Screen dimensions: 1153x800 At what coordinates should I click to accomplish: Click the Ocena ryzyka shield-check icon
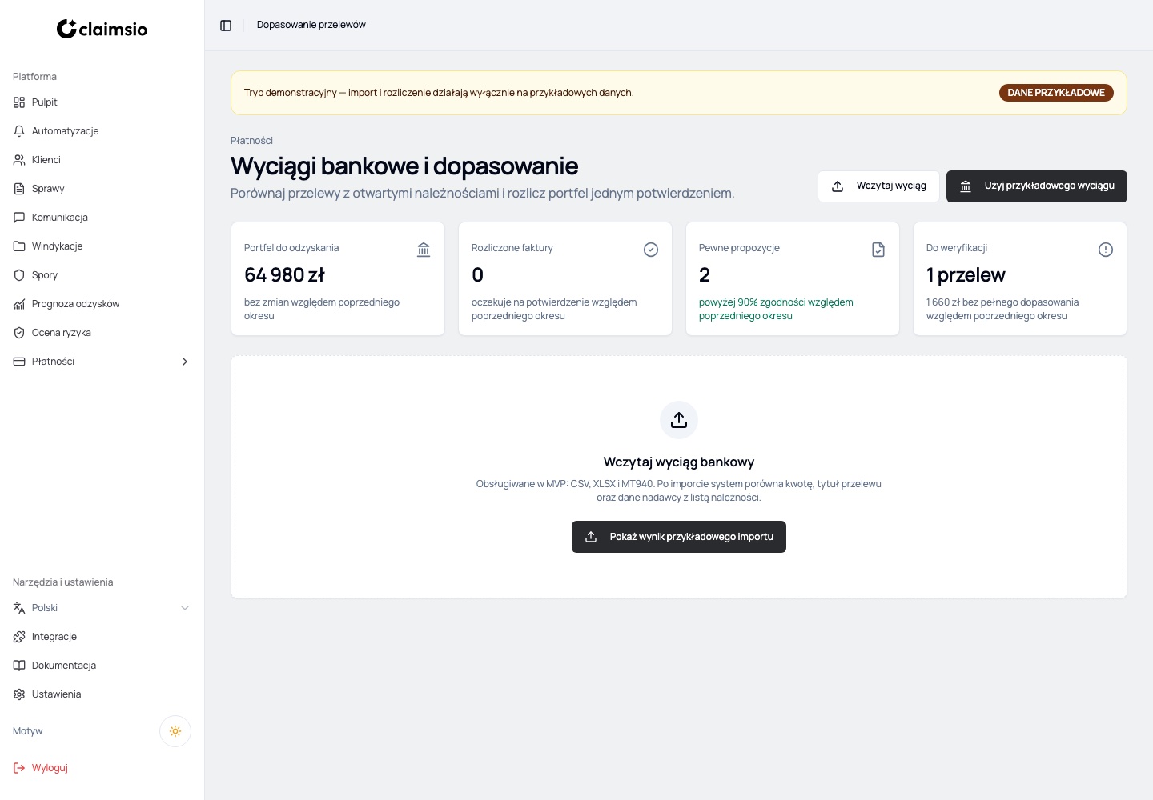click(19, 333)
